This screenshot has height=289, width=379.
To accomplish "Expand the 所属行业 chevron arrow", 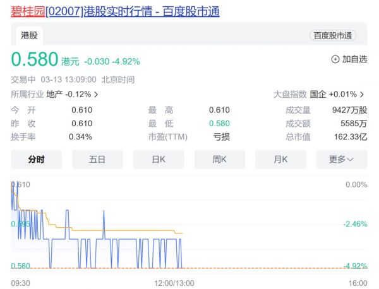I will [x=96, y=95].
